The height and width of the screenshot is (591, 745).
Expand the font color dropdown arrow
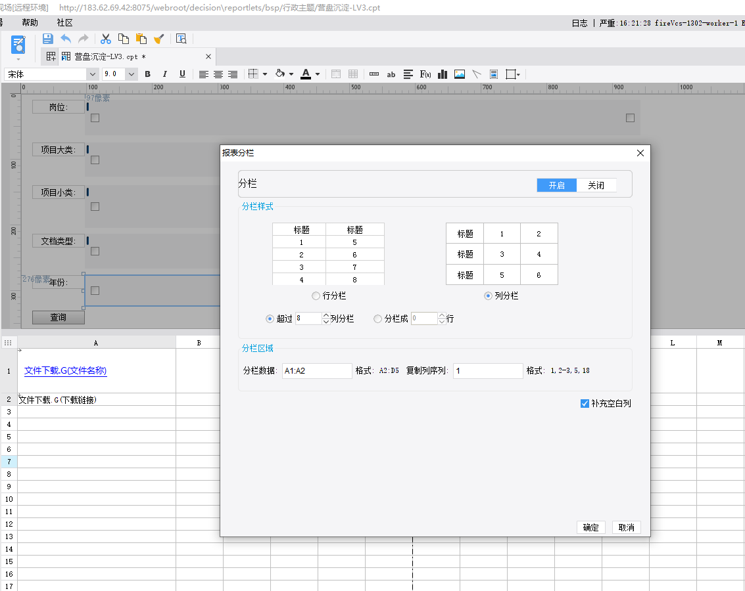318,74
